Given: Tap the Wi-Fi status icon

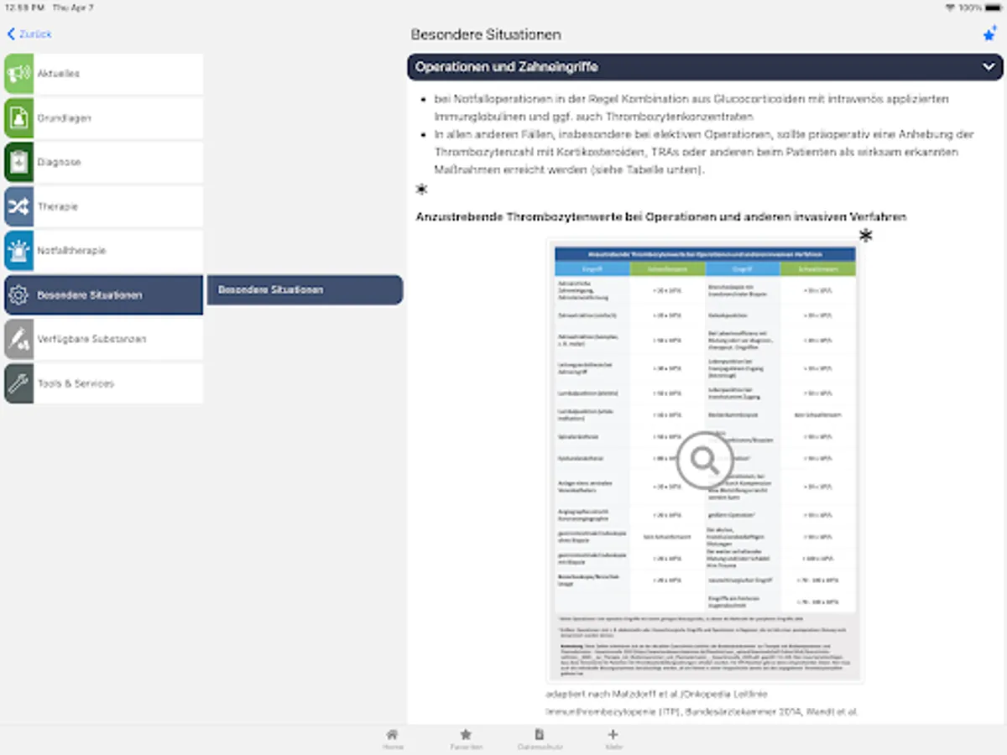Looking at the screenshot, I should [950, 8].
